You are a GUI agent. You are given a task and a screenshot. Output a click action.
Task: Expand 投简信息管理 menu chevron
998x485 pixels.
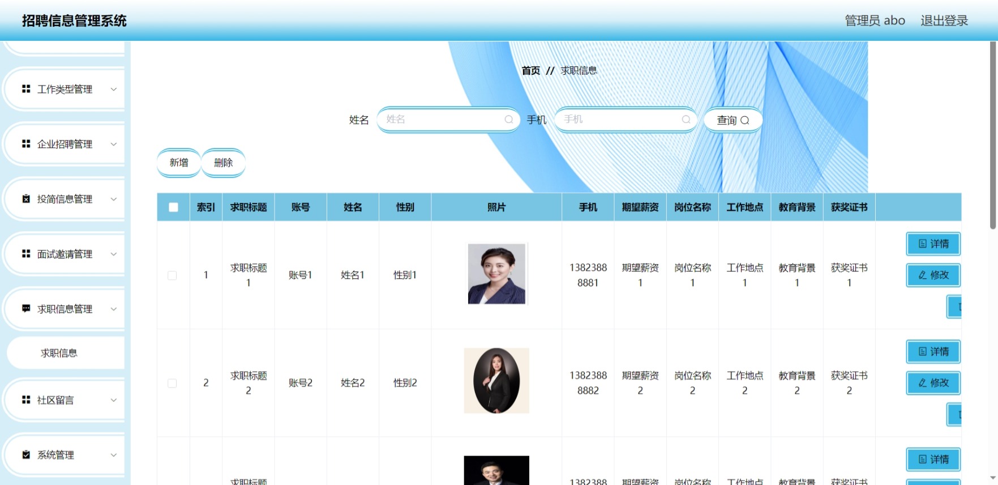[113, 199]
